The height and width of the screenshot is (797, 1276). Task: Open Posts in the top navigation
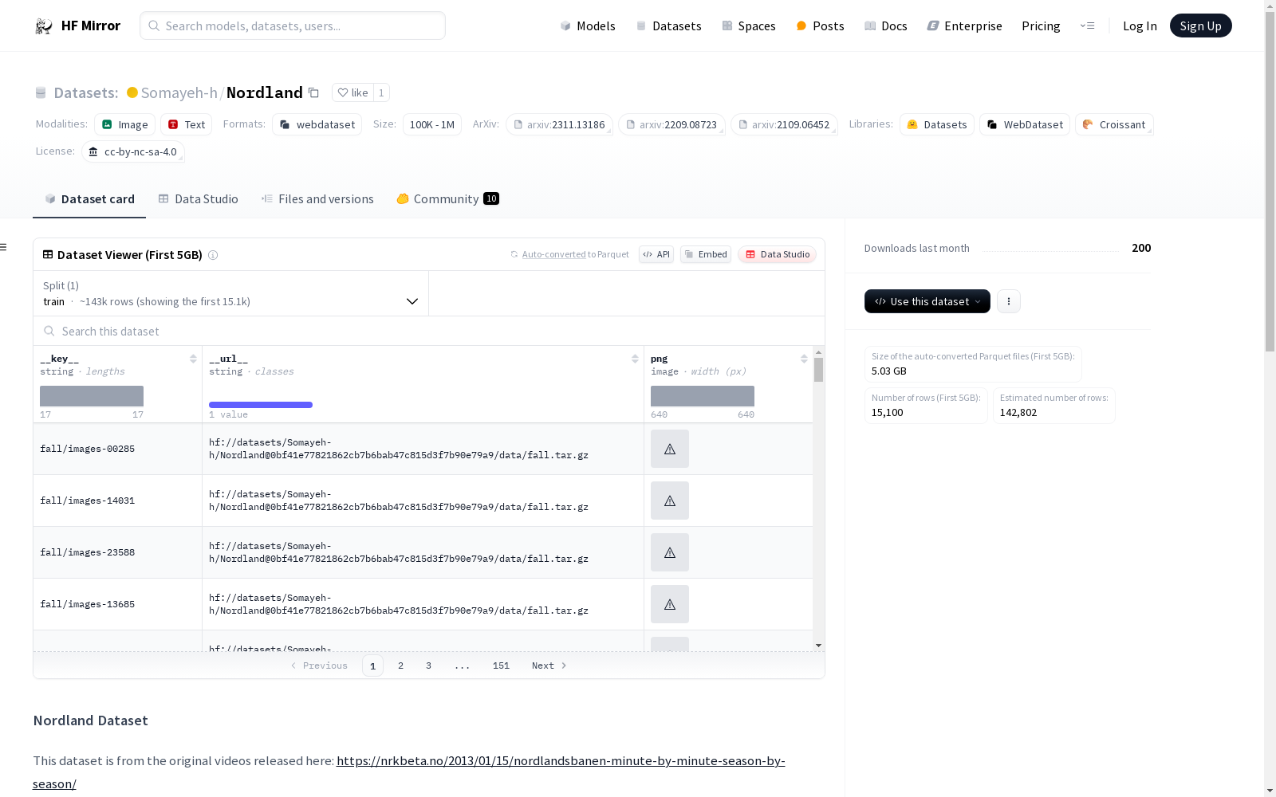click(820, 26)
